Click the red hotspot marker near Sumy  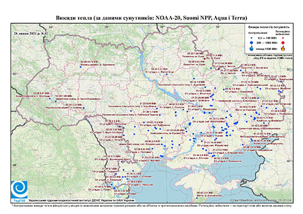tap(205, 59)
